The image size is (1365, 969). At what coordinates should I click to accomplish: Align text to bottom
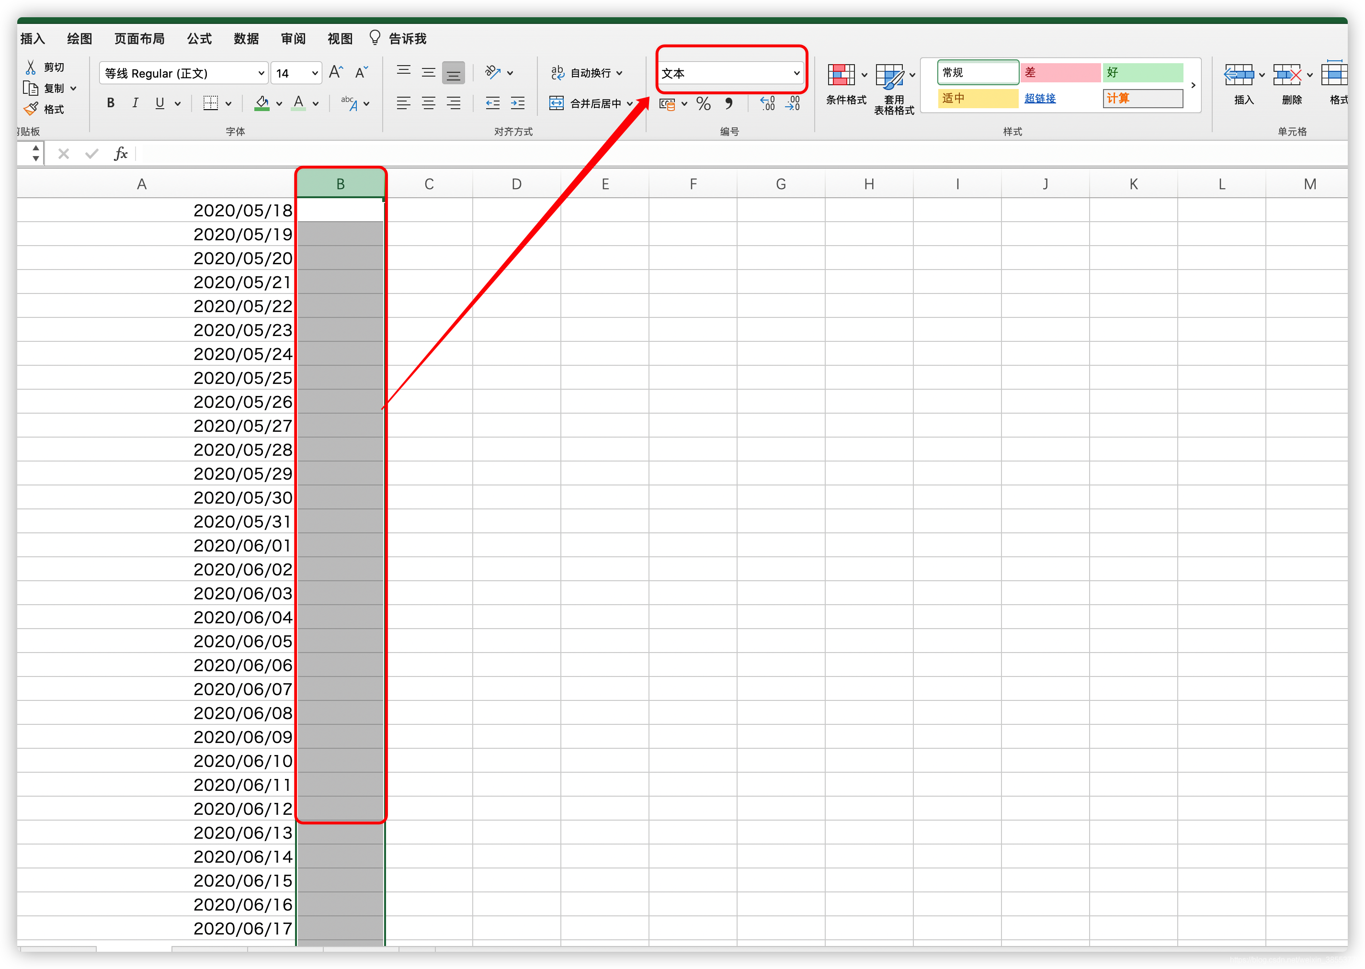[454, 73]
